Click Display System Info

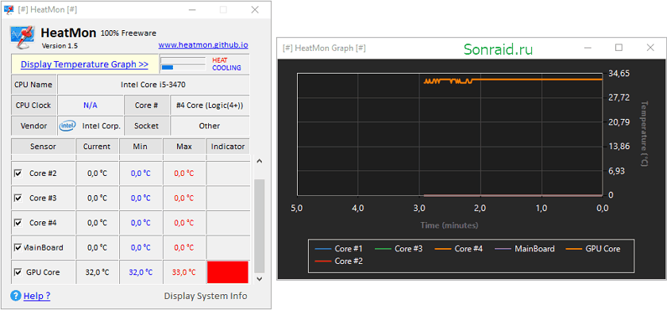click(x=206, y=296)
